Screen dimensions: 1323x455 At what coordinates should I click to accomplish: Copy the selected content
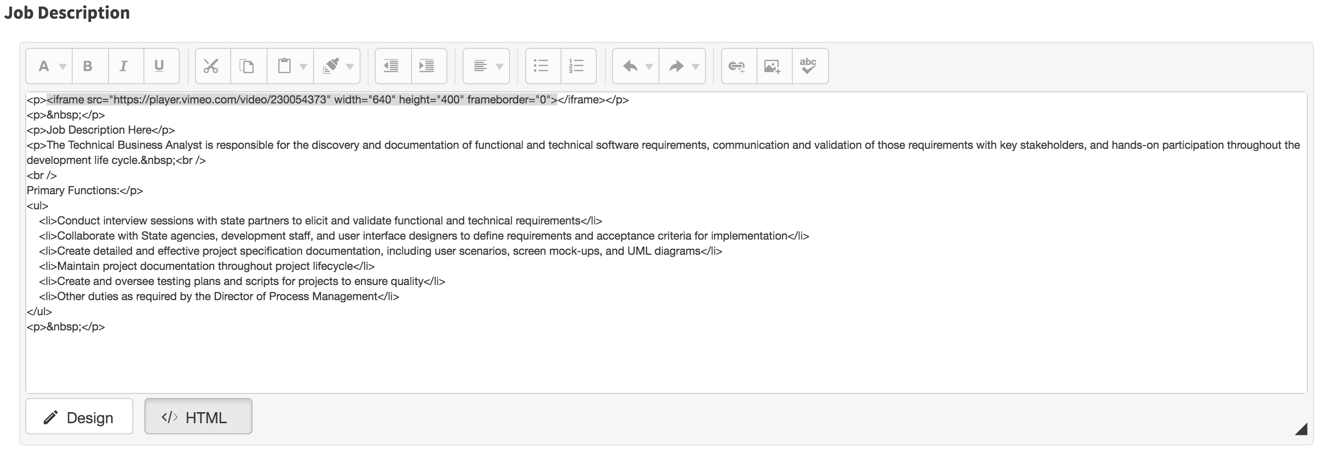pyautogui.click(x=248, y=66)
